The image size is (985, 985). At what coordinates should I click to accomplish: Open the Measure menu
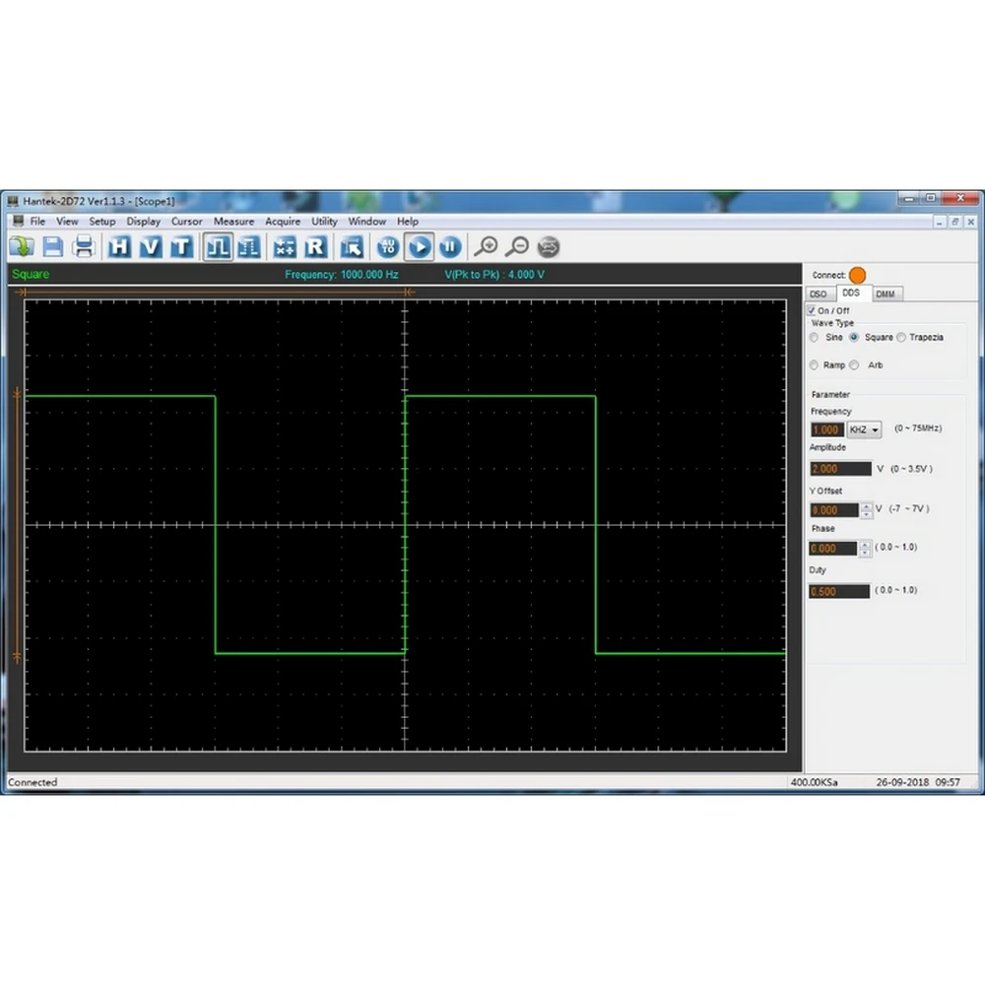233,221
